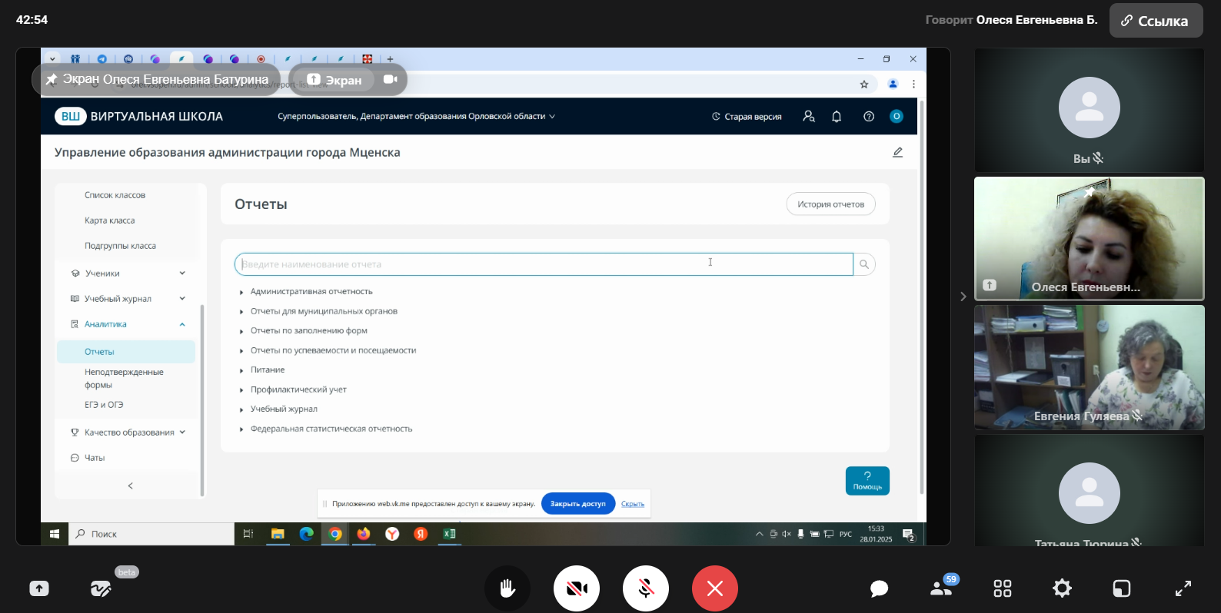Open the participants list

[x=940, y=588]
